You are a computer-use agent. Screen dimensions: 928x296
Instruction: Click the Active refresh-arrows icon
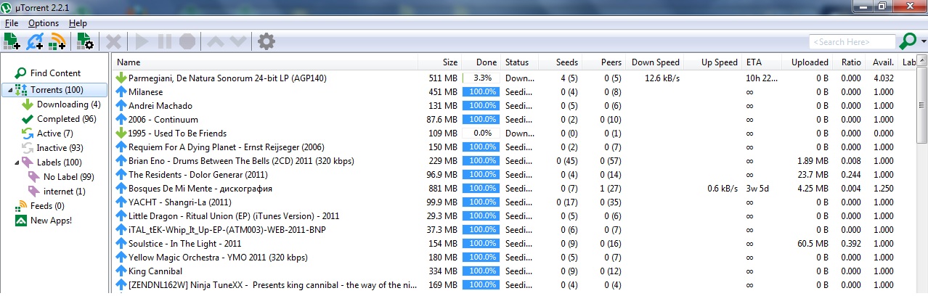[28, 133]
